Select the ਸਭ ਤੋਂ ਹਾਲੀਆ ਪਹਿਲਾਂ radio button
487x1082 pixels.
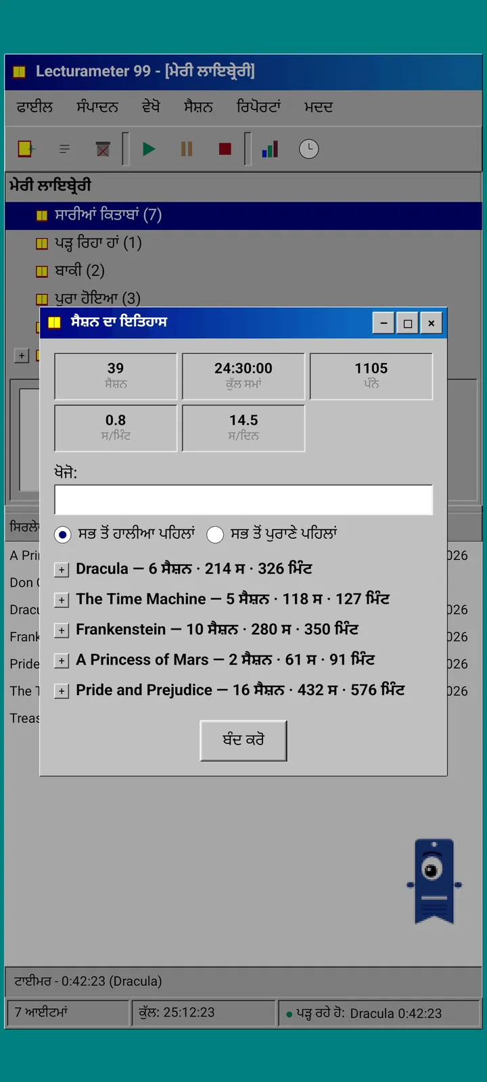[63, 534]
